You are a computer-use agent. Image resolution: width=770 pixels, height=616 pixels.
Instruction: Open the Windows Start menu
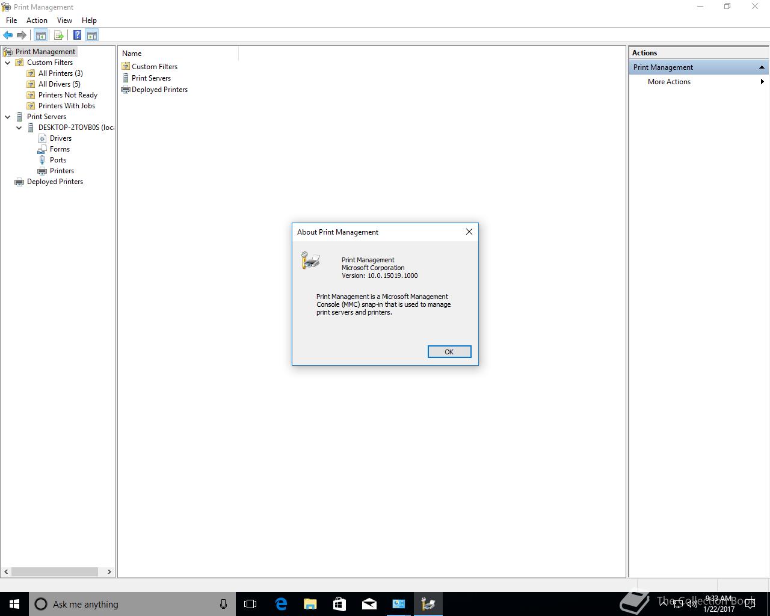click(x=14, y=604)
